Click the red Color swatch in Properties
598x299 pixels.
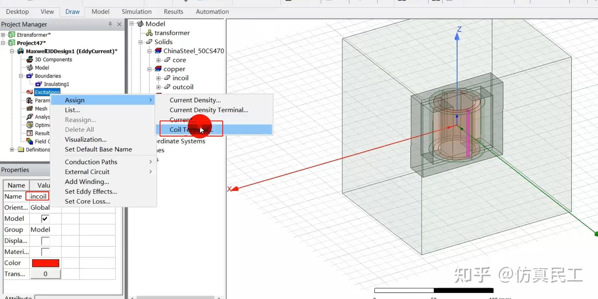[x=45, y=263]
